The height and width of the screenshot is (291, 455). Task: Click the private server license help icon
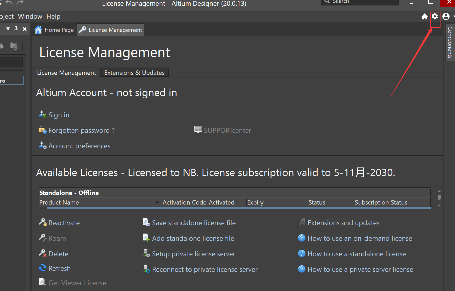(x=302, y=269)
